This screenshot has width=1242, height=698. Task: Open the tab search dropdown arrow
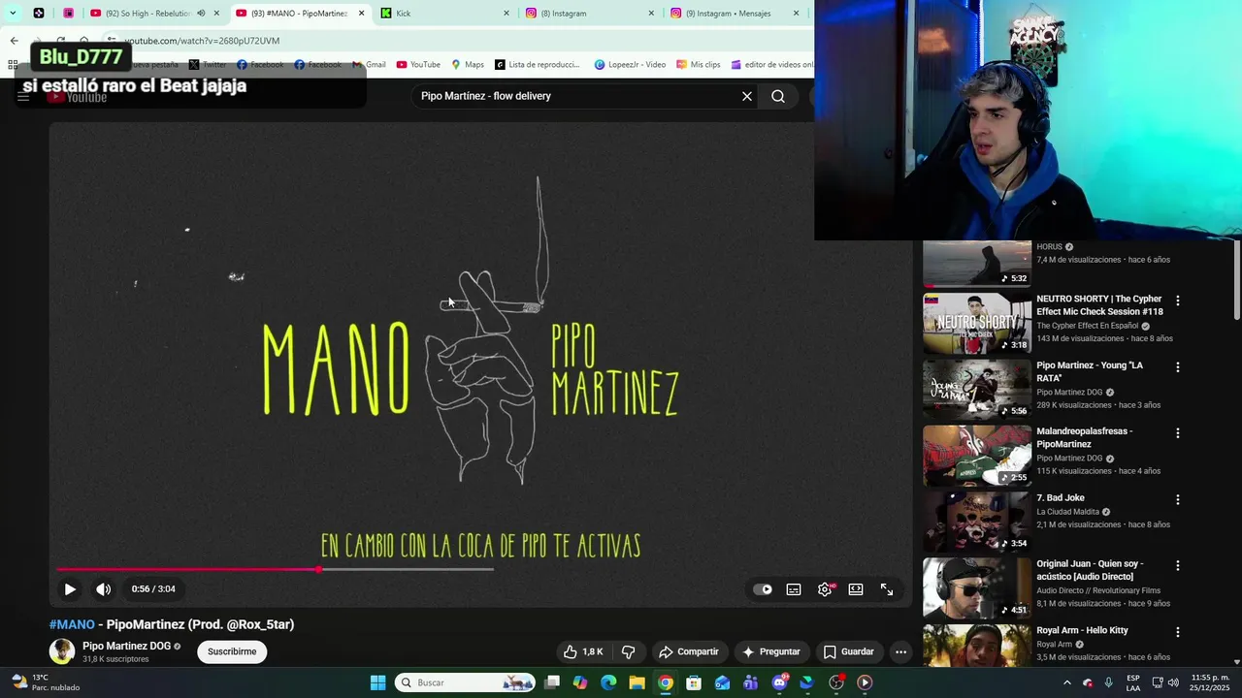coord(13,14)
